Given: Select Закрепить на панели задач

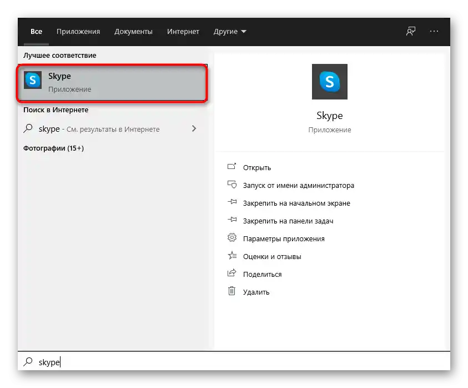Looking at the screenshot, I should tap(288, 221).
